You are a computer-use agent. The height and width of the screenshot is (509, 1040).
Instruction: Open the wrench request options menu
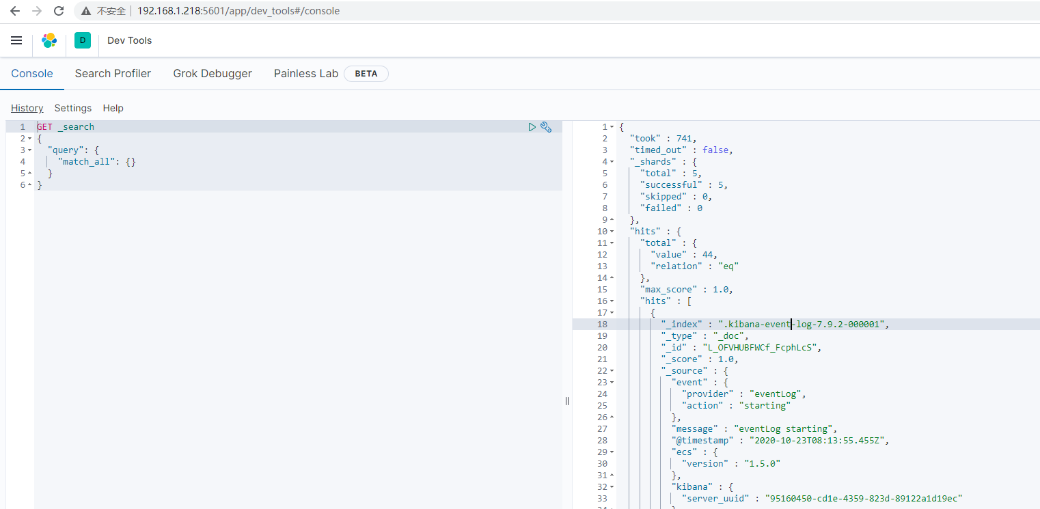pyautogui.click(x=546, y=127)
